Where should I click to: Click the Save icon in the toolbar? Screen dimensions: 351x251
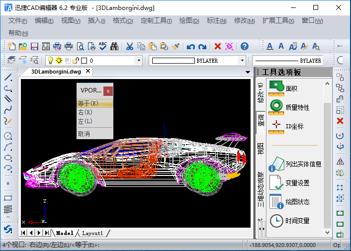coord(34,46)
